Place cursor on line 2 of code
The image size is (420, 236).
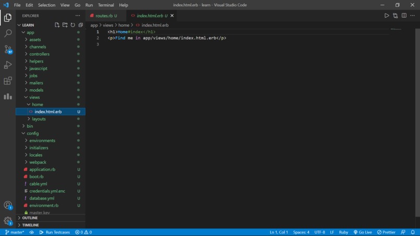coord(167,38)
